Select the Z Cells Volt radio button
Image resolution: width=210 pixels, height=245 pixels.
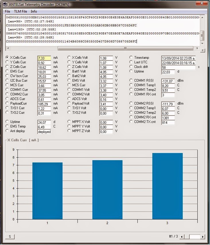tap(69, 66)
